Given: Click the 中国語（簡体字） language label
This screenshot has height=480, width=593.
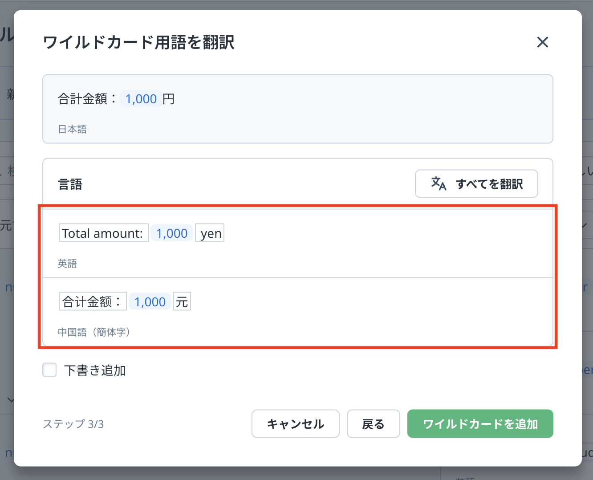Looking at the screenshot, I should (94, 332).
